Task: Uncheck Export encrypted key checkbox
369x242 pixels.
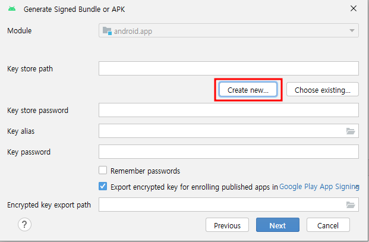Action: point(103,186)
